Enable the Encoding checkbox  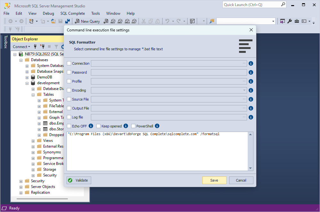pyautogui.click(x=69, y=90)
